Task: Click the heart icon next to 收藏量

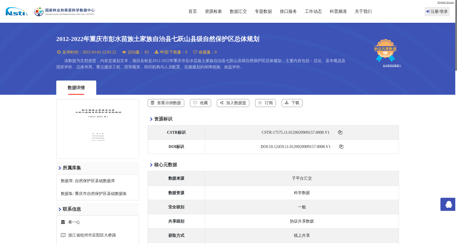Action: tap(195, 52)
